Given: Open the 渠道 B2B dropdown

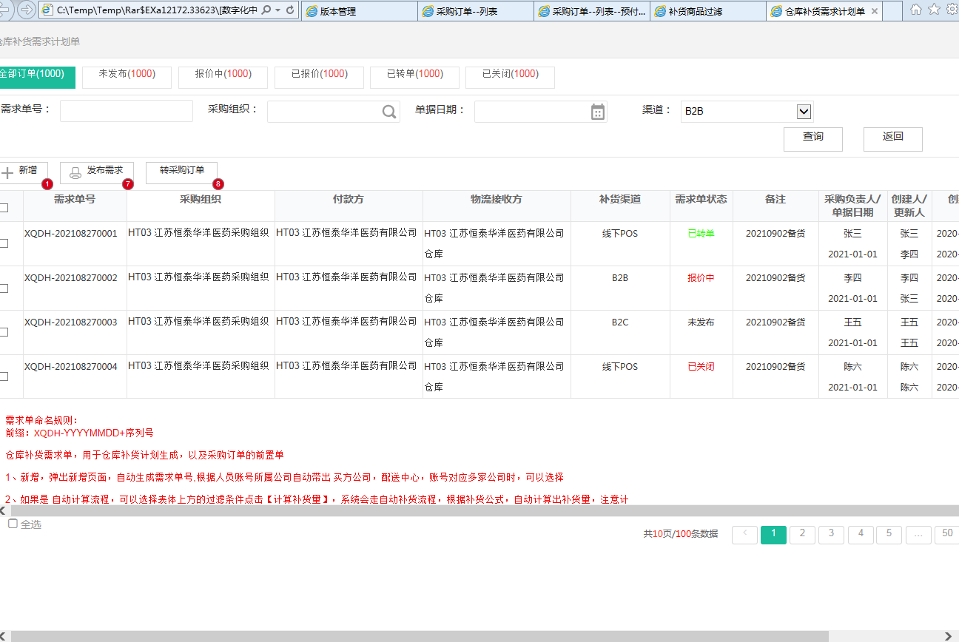Looking at the screenshot, I should (804, 112).
